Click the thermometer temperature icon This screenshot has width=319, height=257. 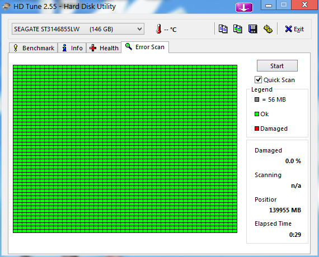159,29
